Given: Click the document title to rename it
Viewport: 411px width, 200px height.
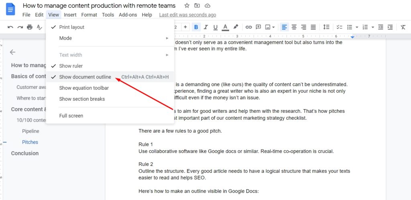Looking at the screenshot, I should [100, 6].
